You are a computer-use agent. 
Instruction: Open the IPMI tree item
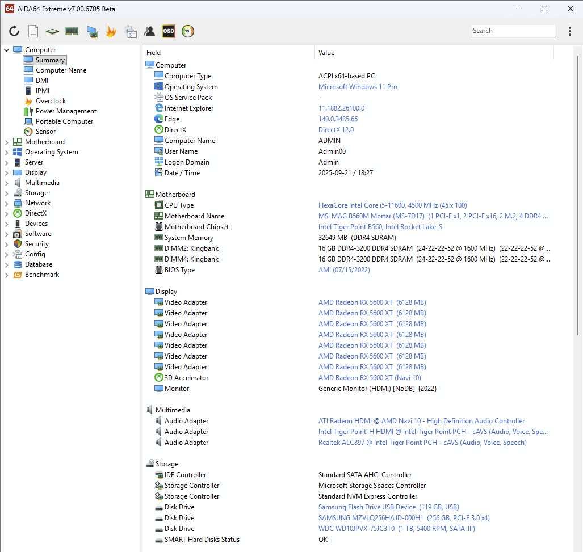tap(36, 91)
